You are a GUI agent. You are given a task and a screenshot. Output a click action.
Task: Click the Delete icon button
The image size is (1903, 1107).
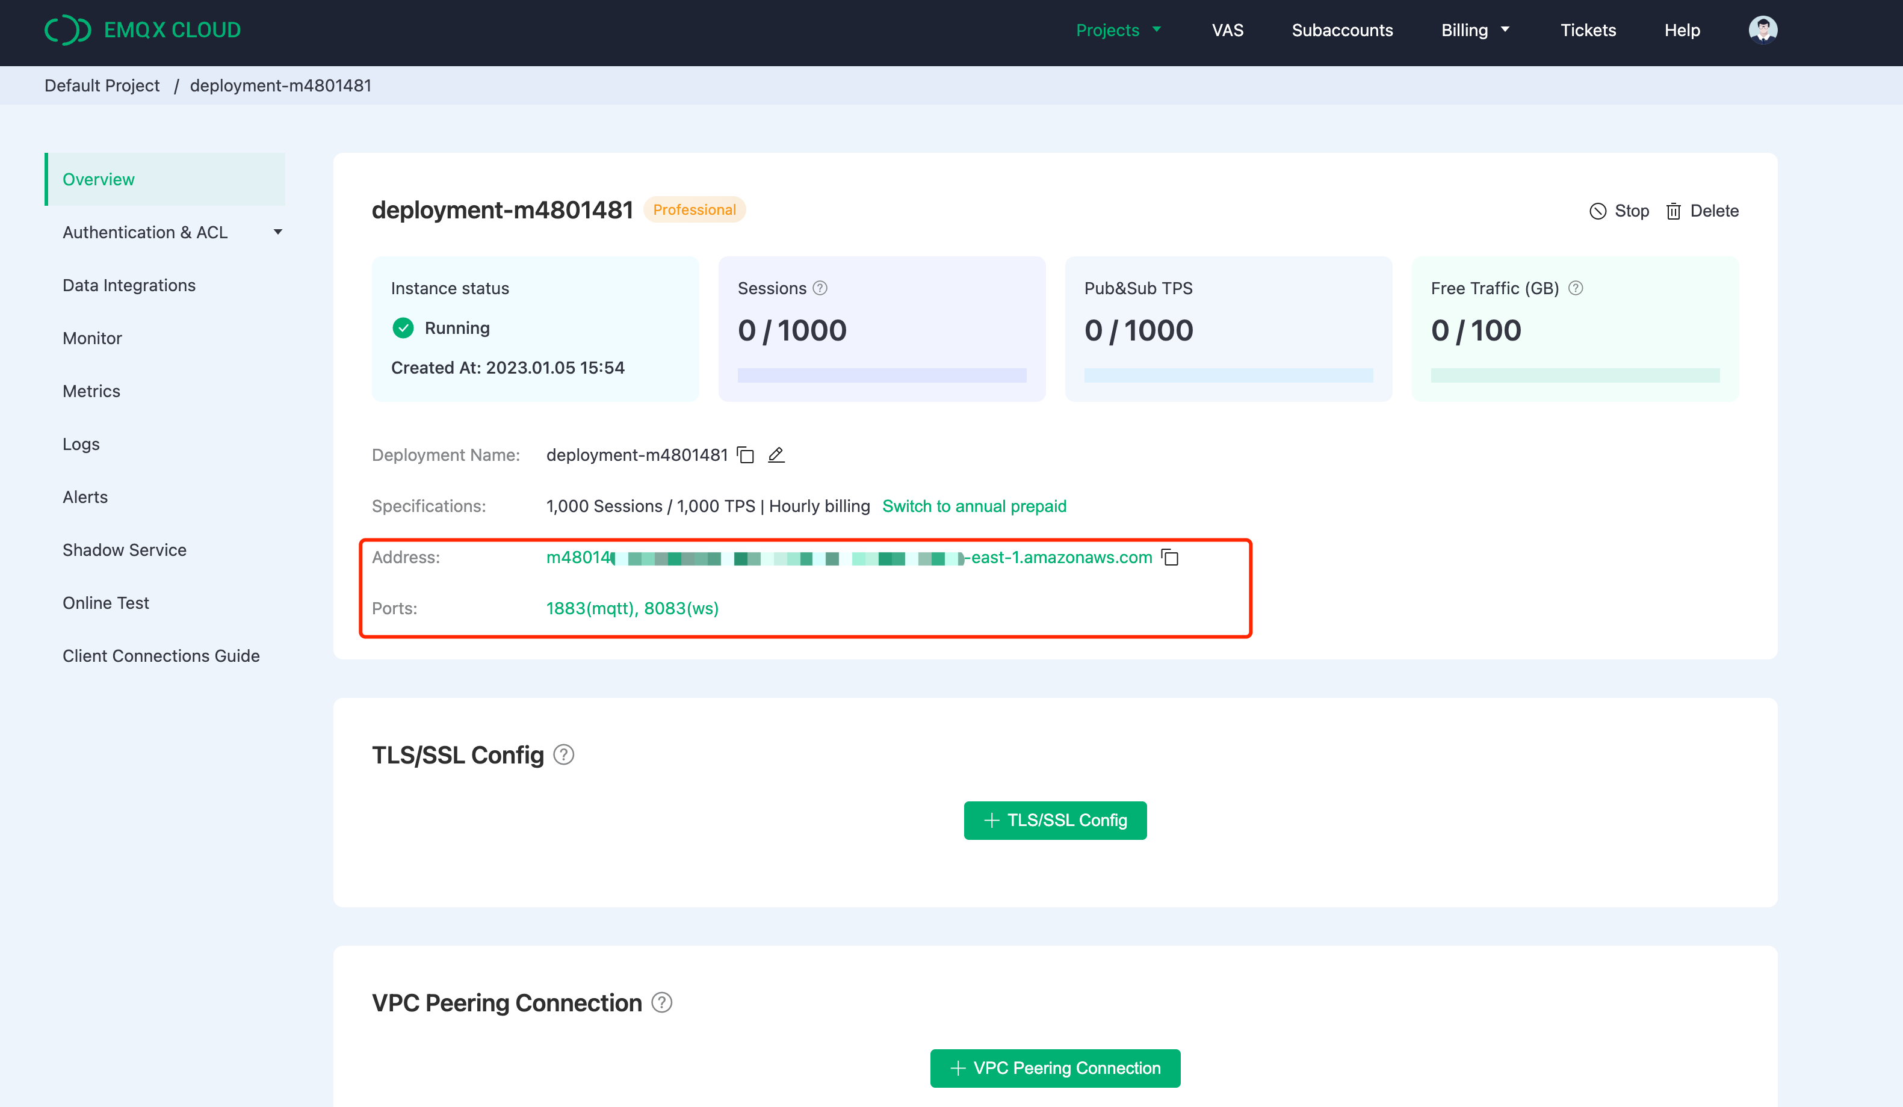[1675, 211]
